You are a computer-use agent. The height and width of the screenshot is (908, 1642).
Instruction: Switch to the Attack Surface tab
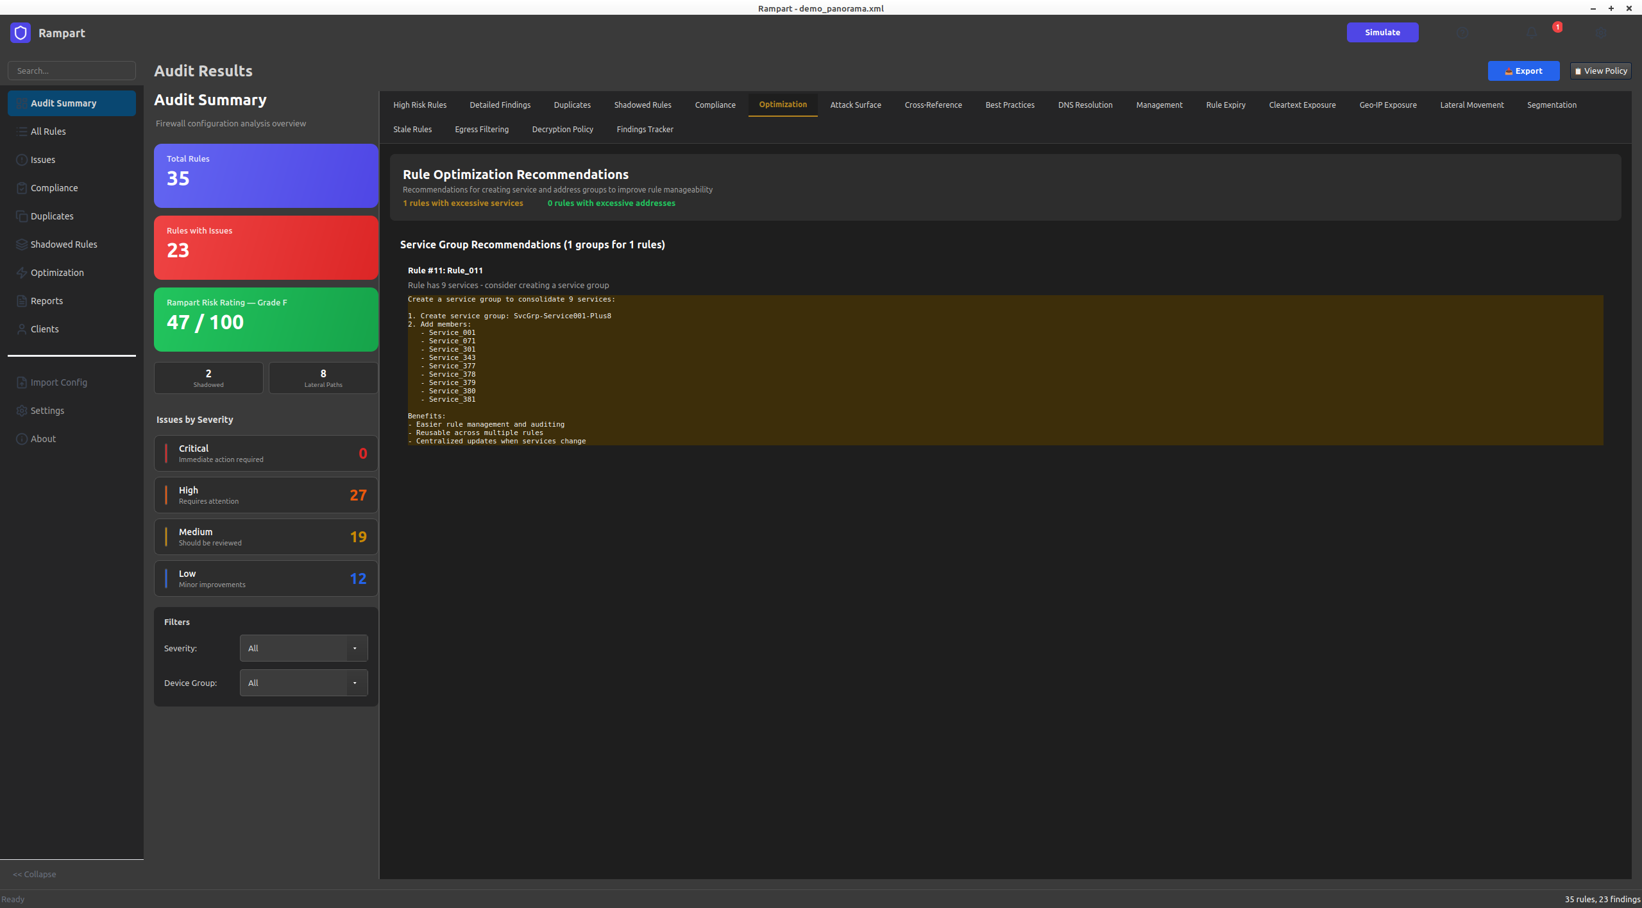[856, 105]
